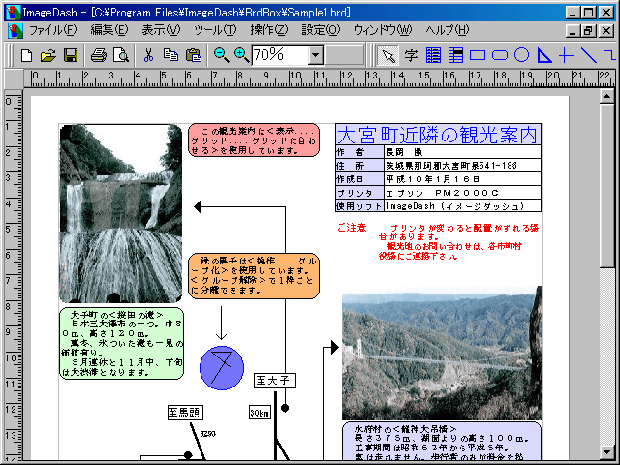Open the 表示(V) menu
Viewport: 620px width, 465px height.
(161, 30)
